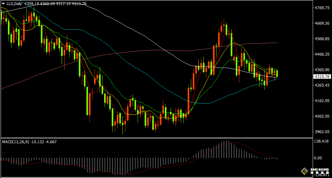Click the MACD 0.00 scale value
The image size is (332, 178).
point(318,158)
